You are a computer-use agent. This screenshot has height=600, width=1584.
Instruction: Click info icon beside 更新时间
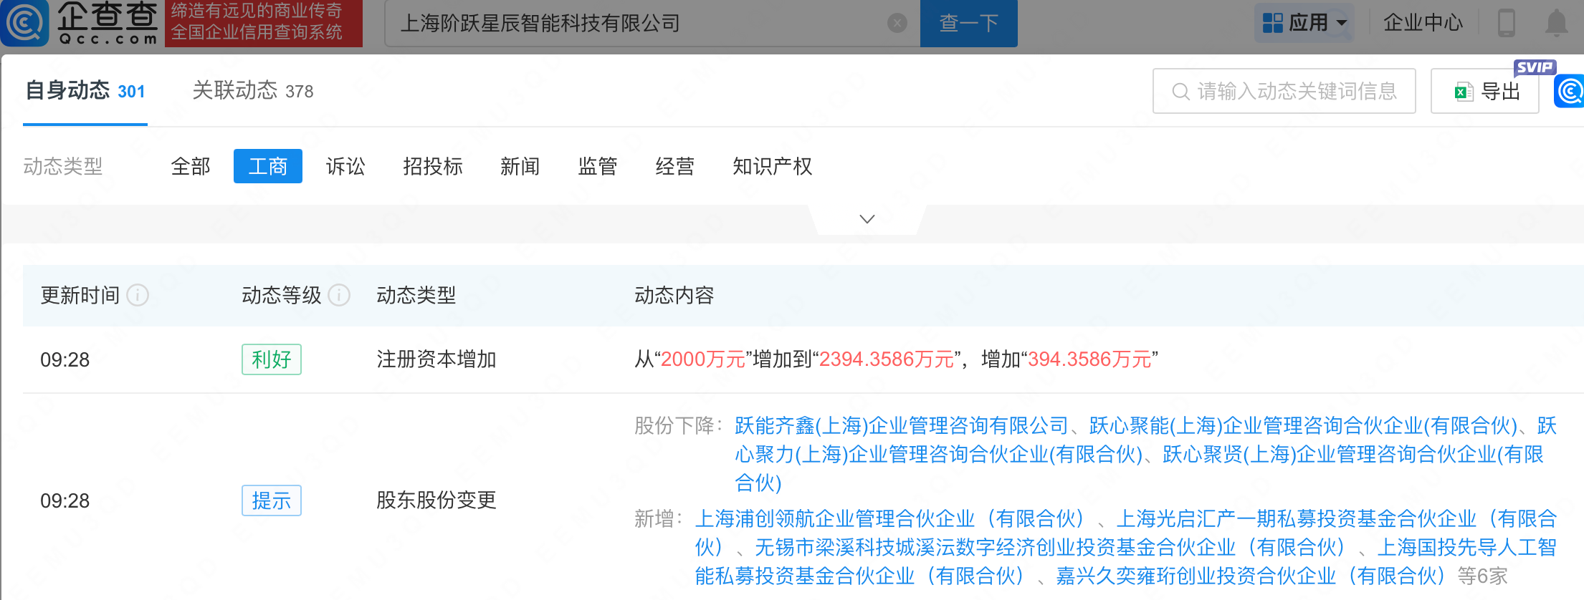(138, 295)
